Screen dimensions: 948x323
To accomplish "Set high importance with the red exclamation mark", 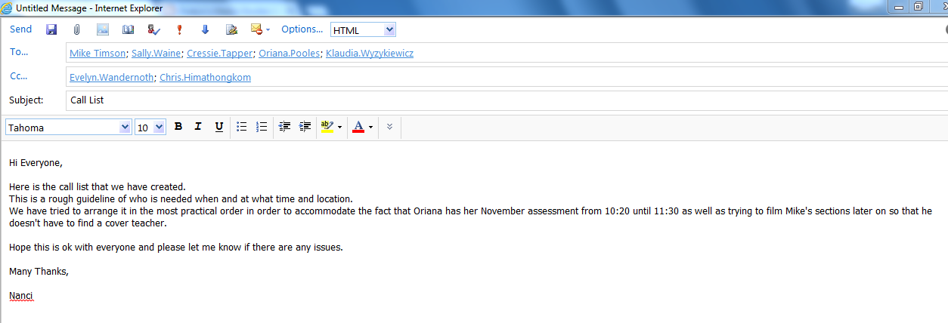I will [179, 29].
